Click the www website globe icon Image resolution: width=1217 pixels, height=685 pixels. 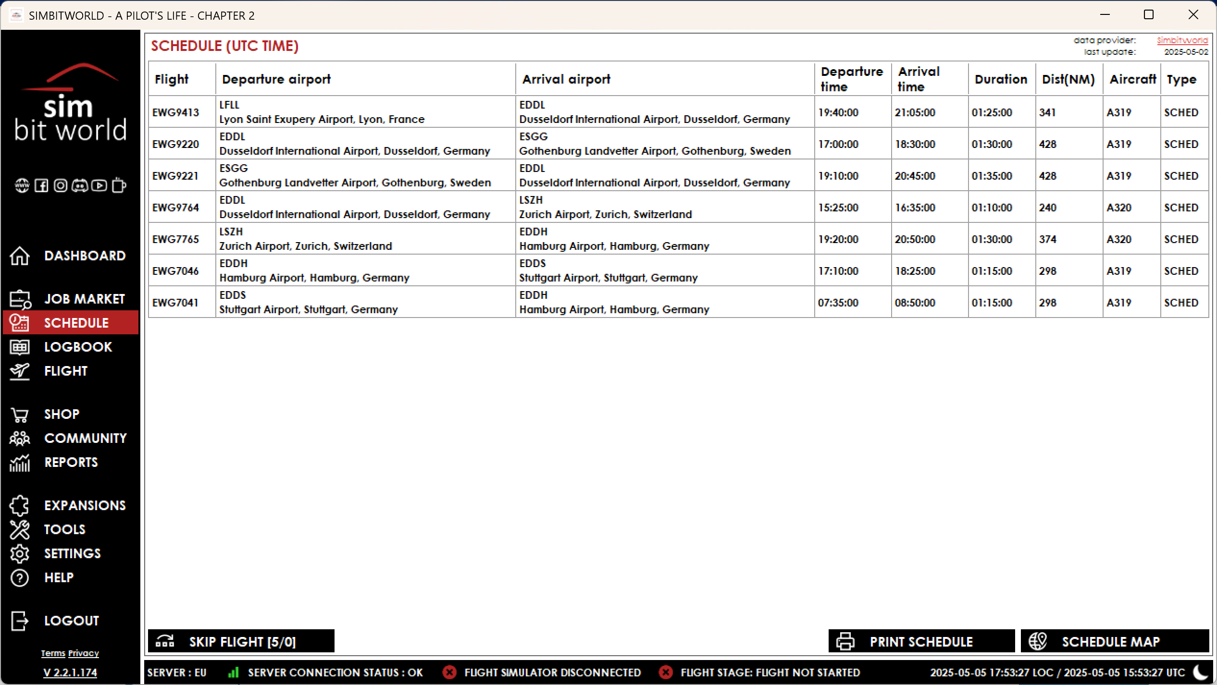(22, 185)
